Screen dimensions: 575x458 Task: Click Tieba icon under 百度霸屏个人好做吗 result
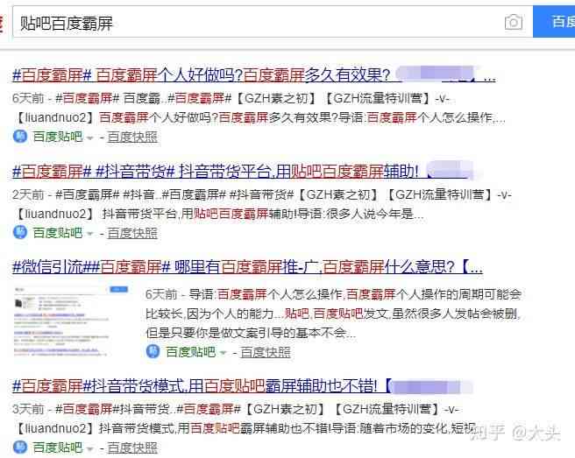pos(20,137)
